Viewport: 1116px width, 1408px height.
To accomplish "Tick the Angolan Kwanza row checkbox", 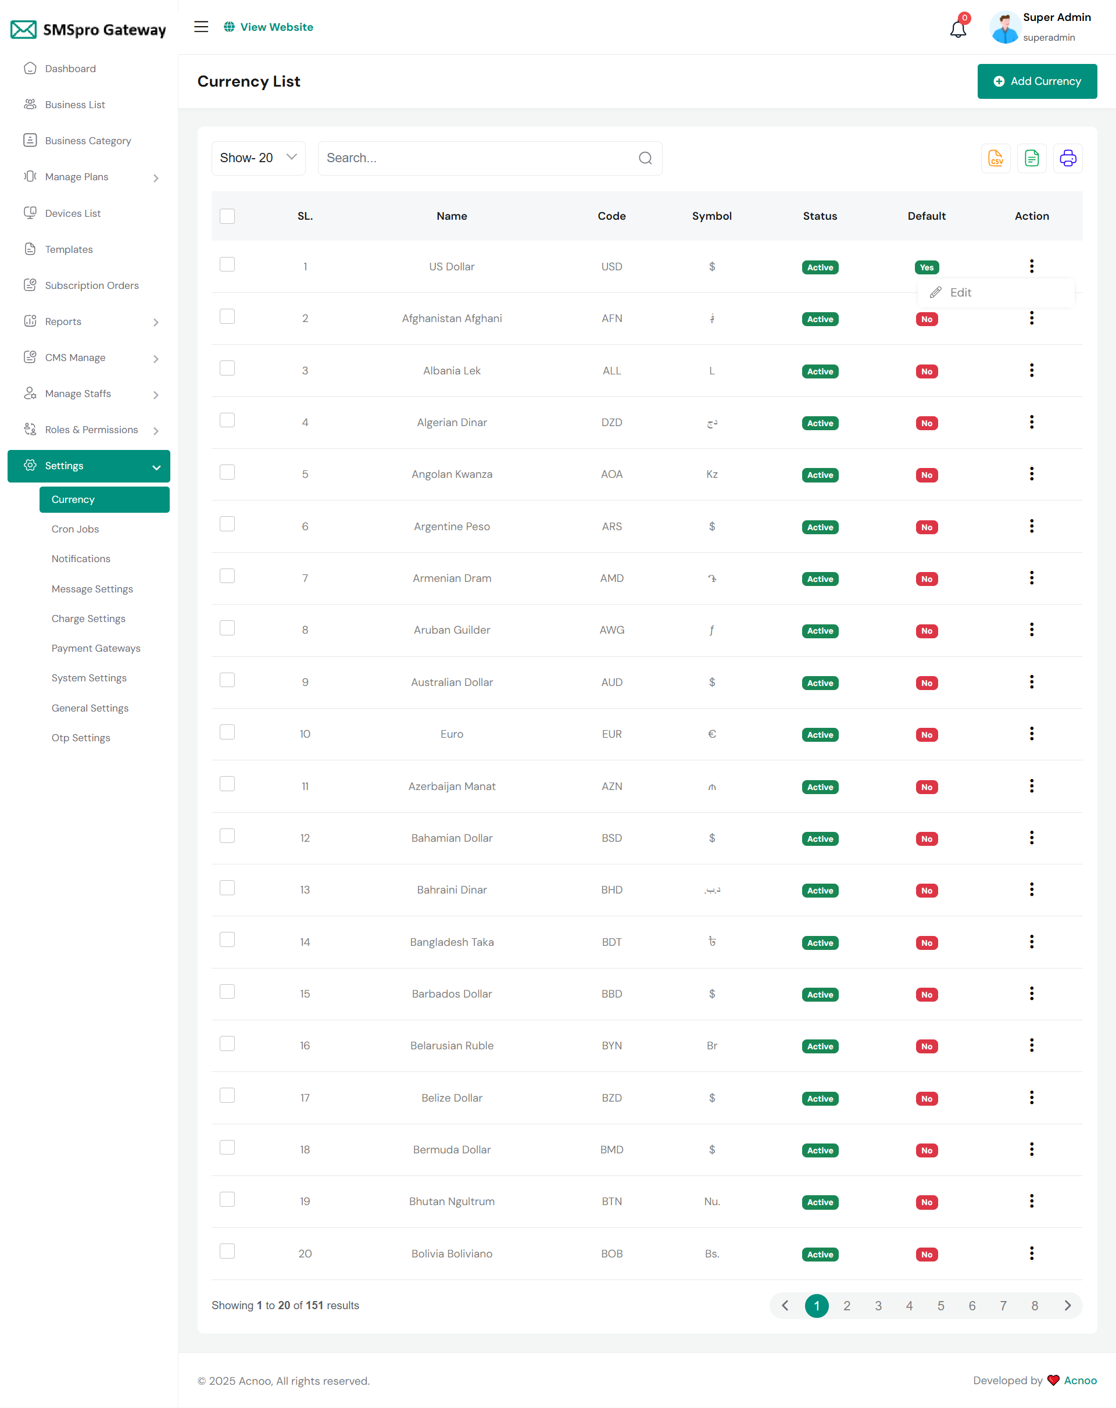I will (227, 472).
